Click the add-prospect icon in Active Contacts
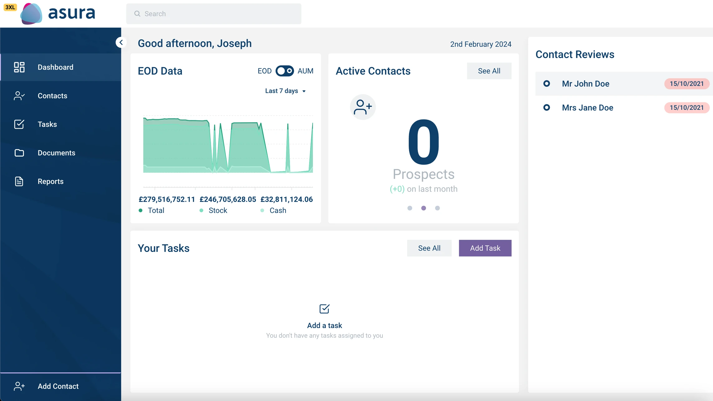The width and height of the screenshot is (713, 401). (363, 107)
